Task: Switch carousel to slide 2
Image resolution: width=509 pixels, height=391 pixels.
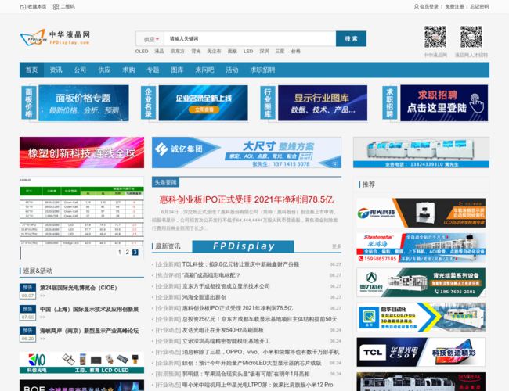Action: point(127,252)
